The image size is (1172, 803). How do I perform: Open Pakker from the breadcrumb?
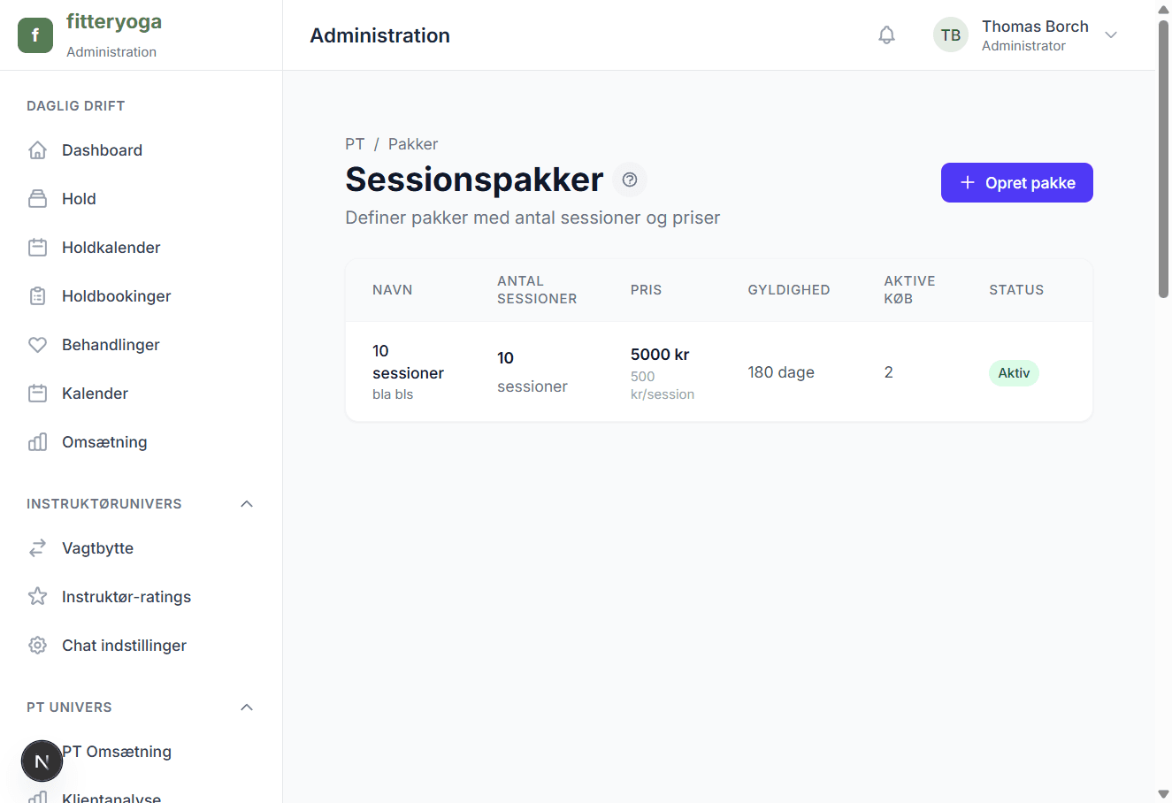[412, 143]
